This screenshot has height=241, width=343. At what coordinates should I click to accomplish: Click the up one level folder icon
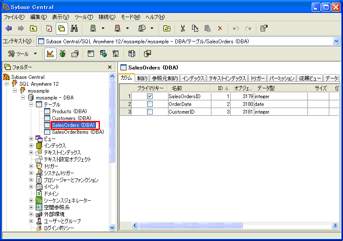[x=33, y=28]
